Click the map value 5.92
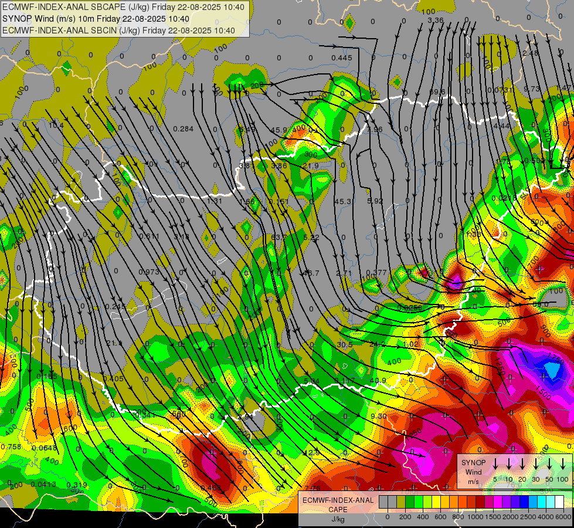574x528 pixels. click(x=375, y=201)
